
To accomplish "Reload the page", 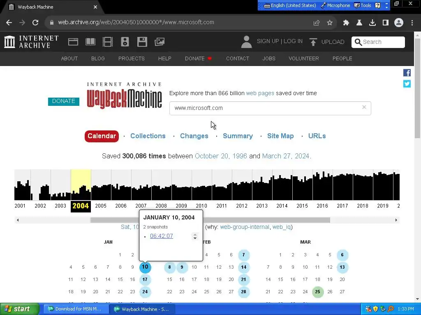I will click(35, 23).
